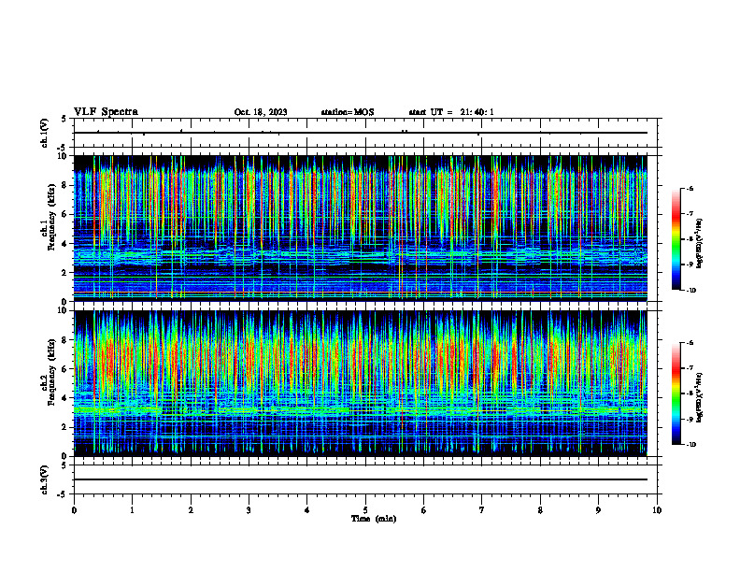Click time axis tick label "3"
Viewport: 740px width, 572px height.
point(249,510)
